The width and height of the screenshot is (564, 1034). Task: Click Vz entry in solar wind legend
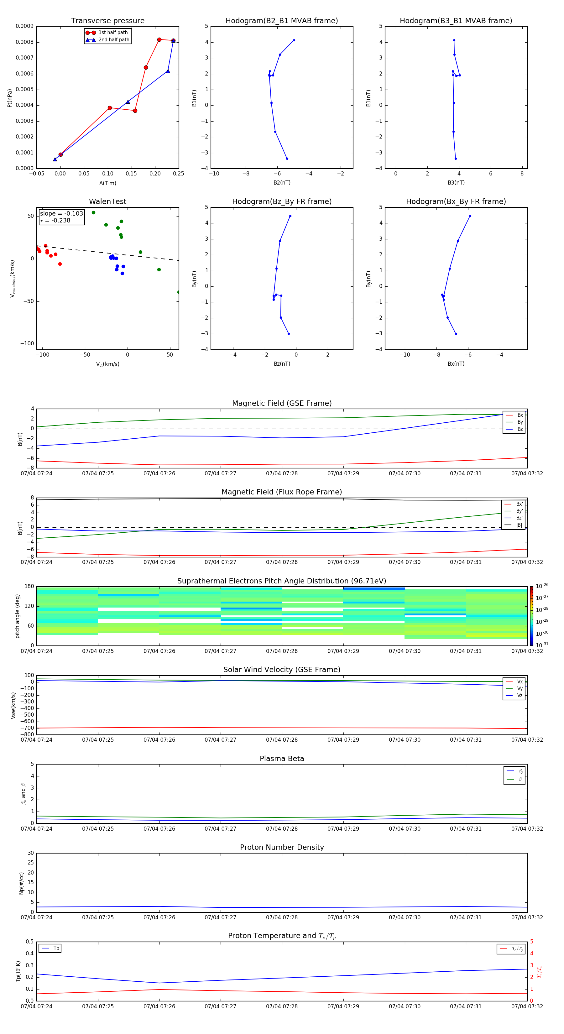(x=514, y=696)
